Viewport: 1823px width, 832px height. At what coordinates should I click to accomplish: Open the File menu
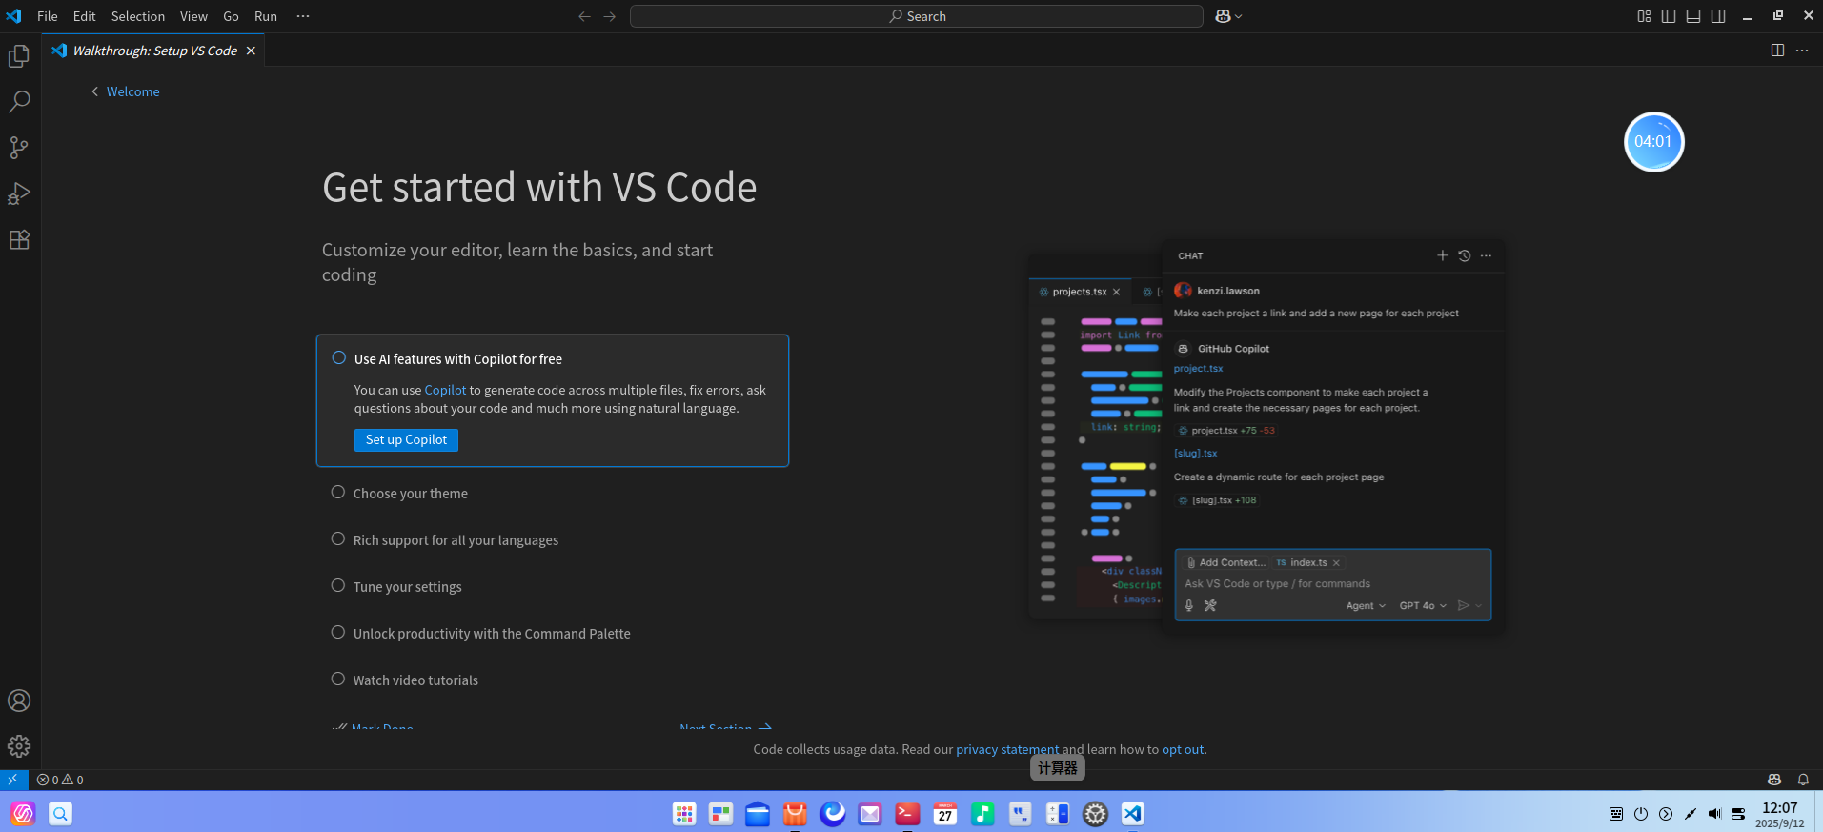click(48, 16)
